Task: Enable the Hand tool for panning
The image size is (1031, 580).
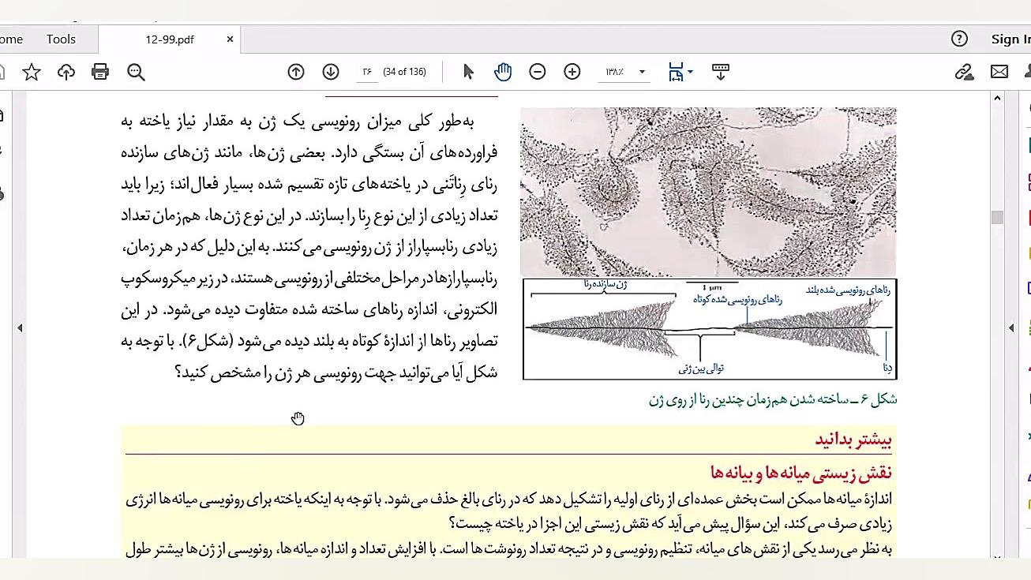Action: click(503, 71)
